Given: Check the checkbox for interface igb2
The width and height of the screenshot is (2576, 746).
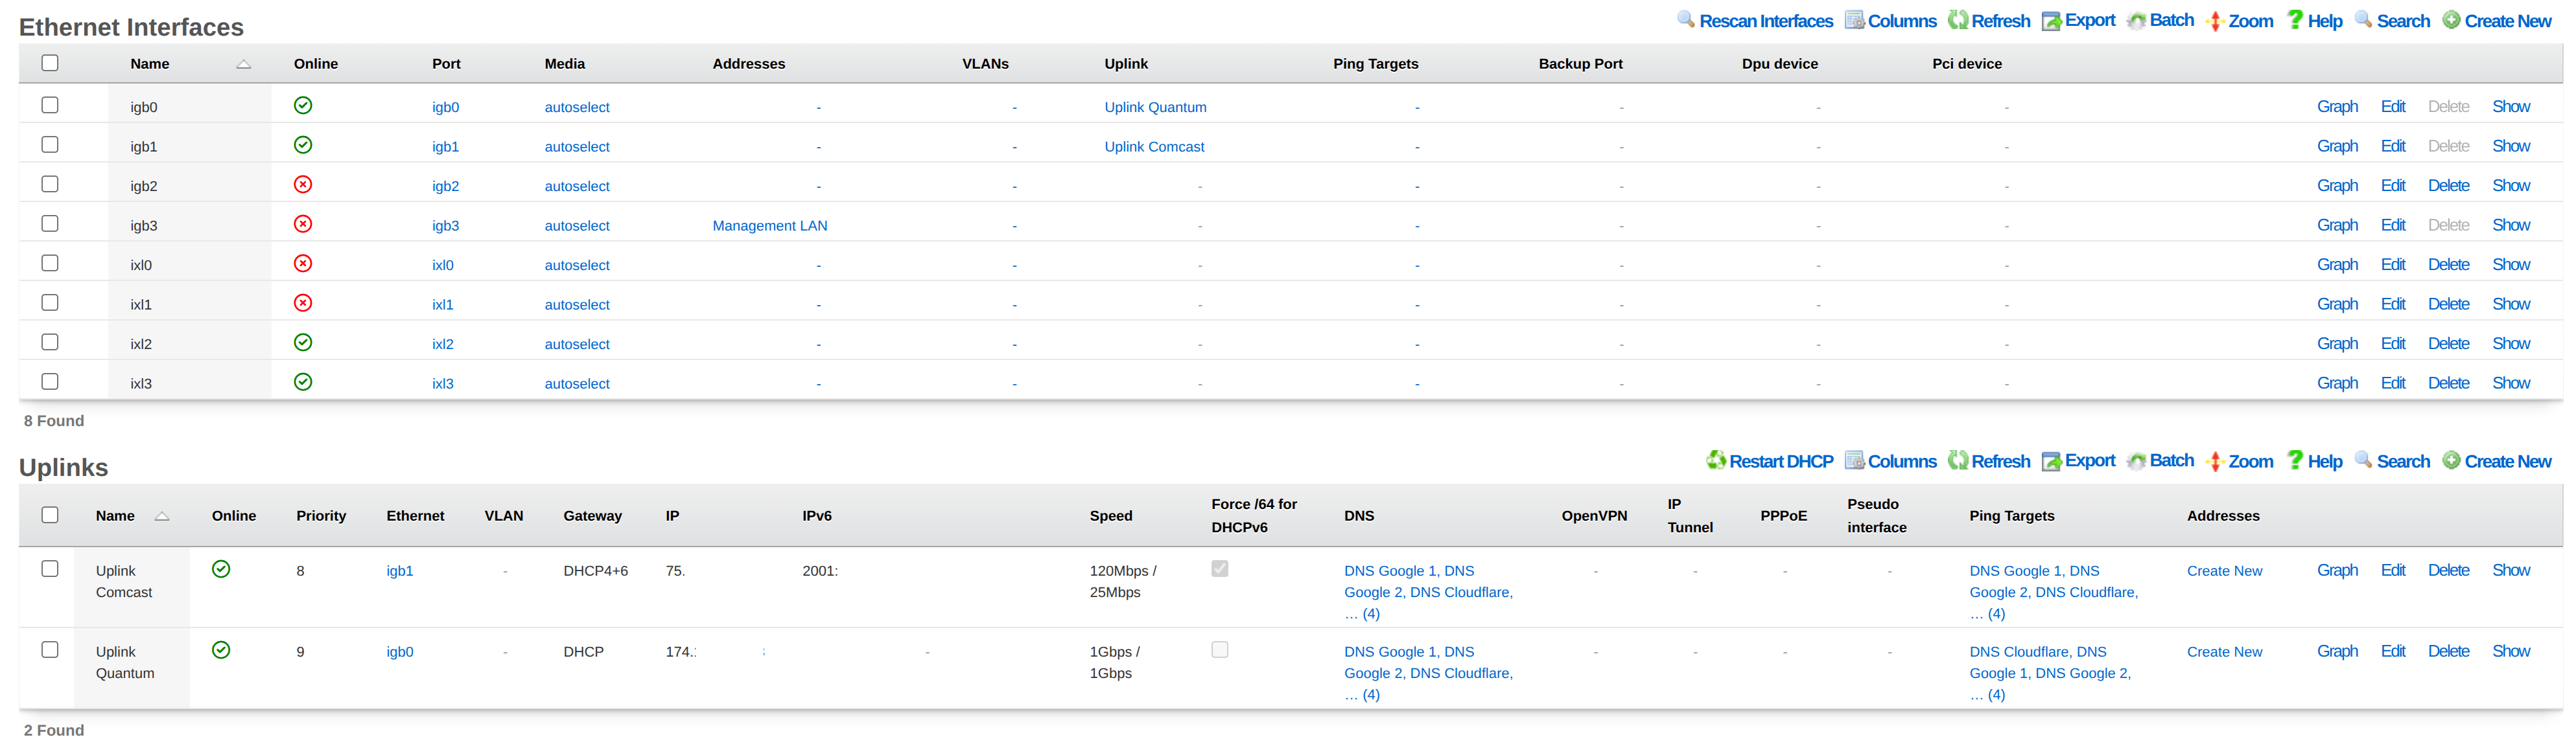Looking at the screenshot, I should pos(49,184).
